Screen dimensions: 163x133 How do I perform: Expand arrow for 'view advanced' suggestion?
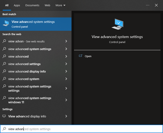click(x=66, y=56)
